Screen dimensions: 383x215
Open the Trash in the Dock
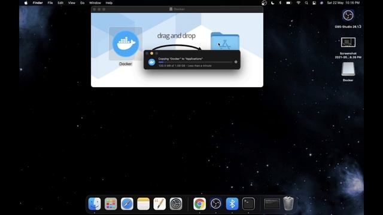coord(288,204)
